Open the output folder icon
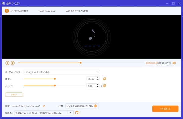The height and width of the screenshot is (119, 183). click(x=77, y=113)
